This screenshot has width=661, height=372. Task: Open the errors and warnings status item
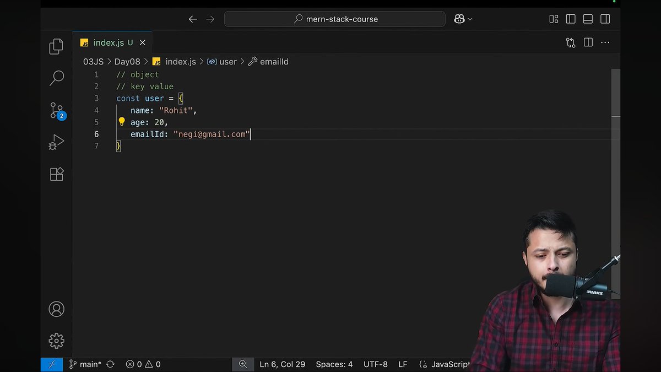[143, 364]
